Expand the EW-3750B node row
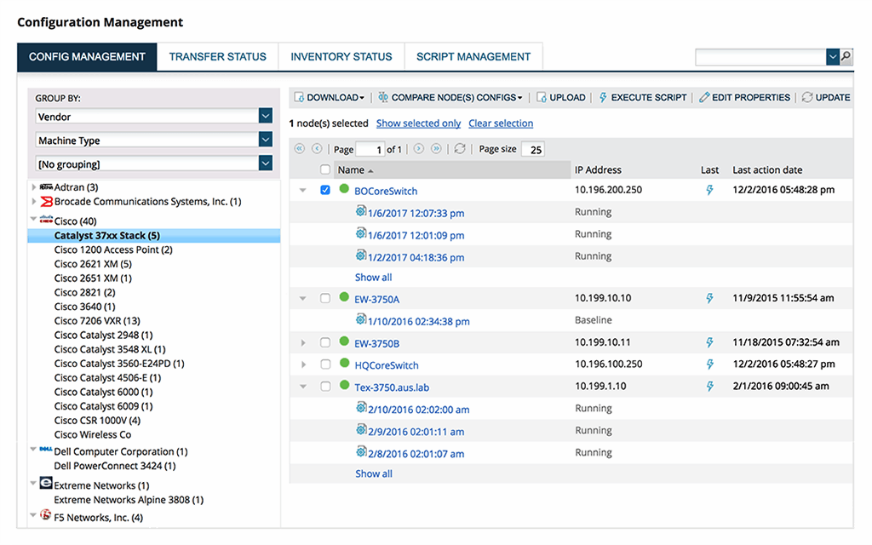This screenshot has height=545, width=872. click(x=303, y=342)
